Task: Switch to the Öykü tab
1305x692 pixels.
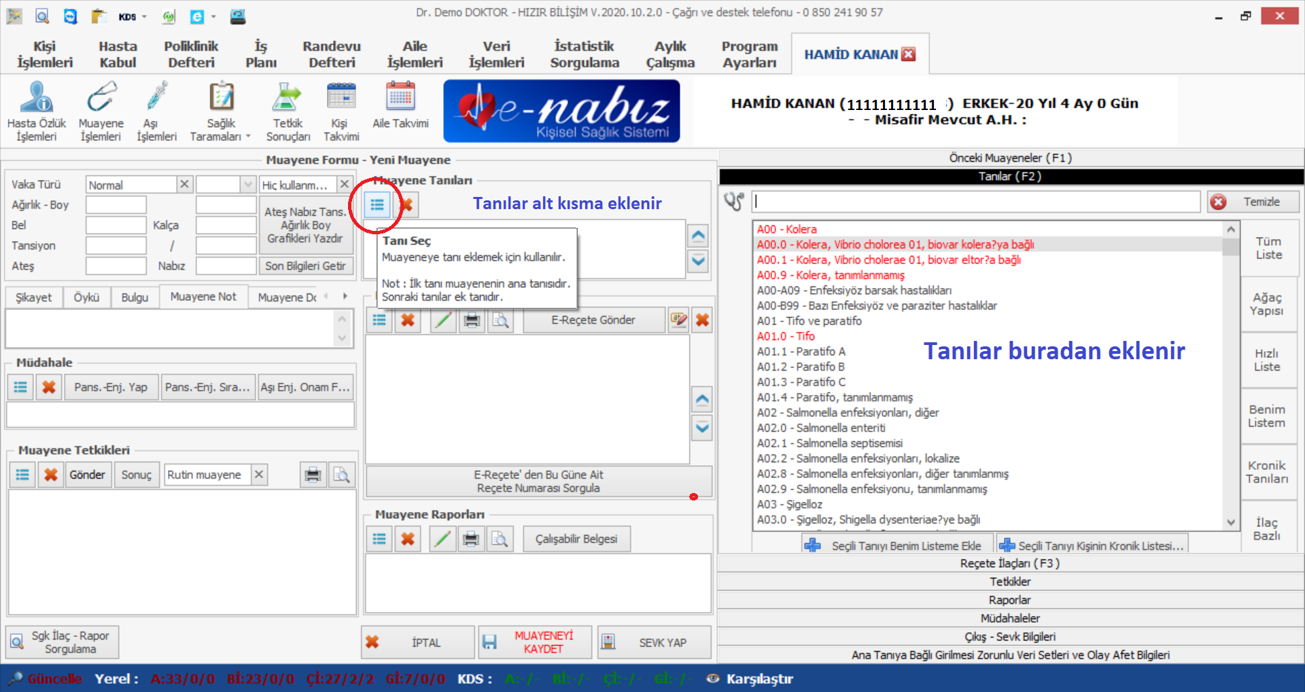Action: click(86, 297)
